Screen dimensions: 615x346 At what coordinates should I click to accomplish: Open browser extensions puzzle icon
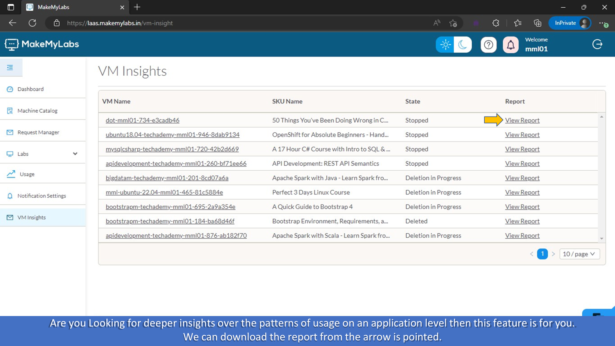point(496,23)
